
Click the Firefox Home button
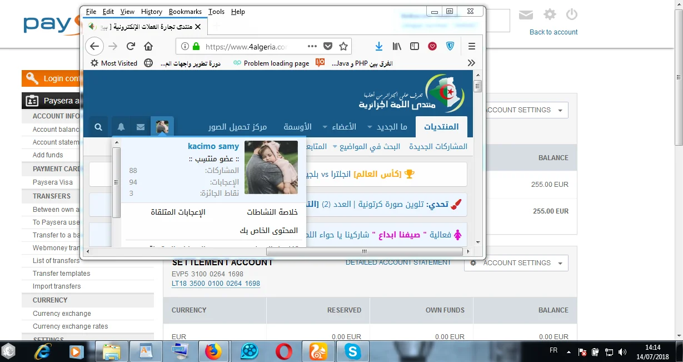tap(148, 47)
